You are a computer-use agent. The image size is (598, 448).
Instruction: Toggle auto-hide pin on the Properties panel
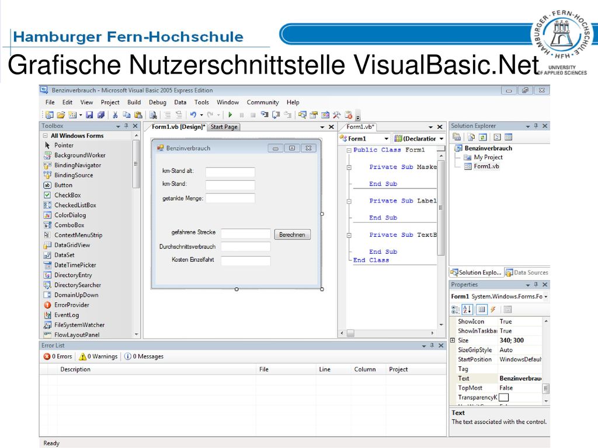click(x=536, y=285)
